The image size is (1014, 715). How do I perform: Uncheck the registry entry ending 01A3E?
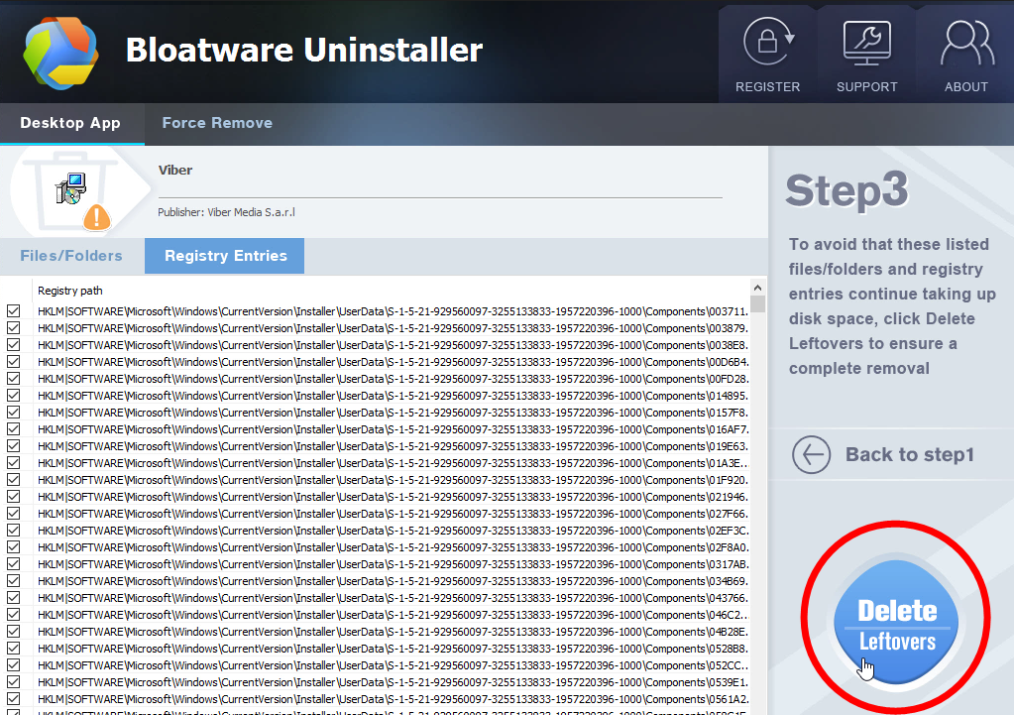(x=13, y=463)
